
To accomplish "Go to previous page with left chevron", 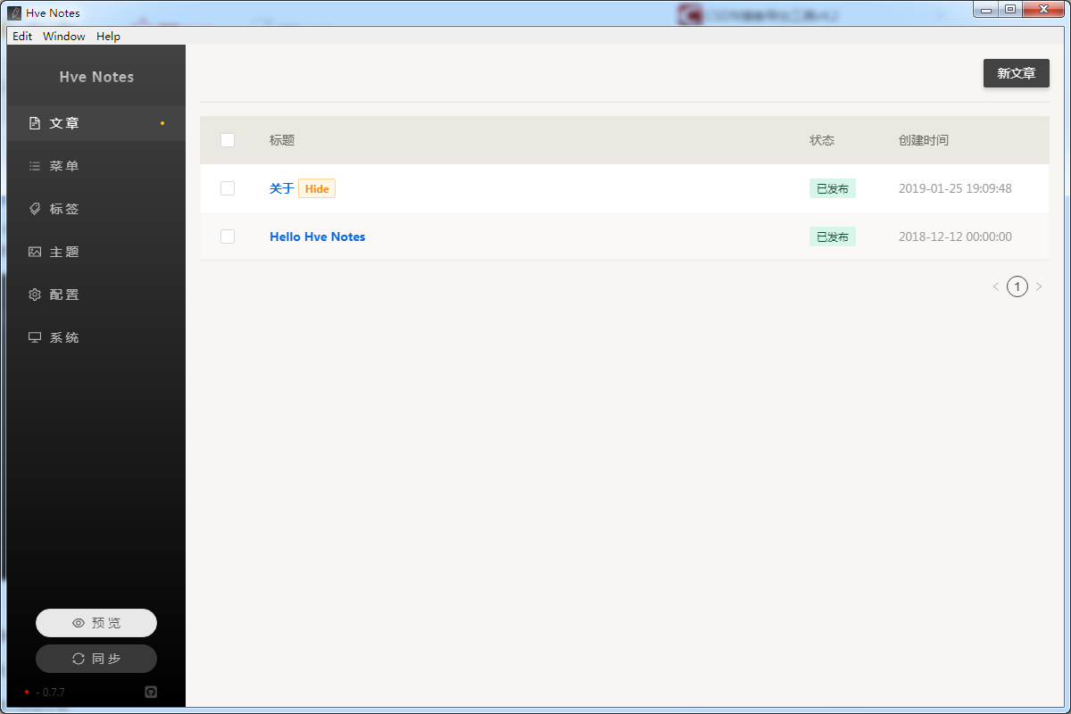I will [x=996, y=286].
